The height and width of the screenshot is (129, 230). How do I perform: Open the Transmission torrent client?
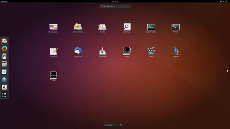[102, 52]
